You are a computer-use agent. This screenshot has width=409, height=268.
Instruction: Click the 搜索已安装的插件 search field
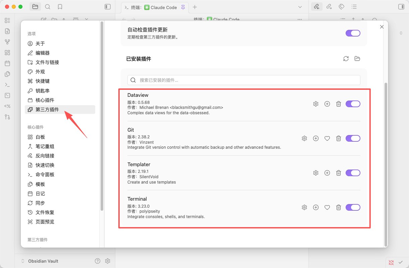click(244, 80)
